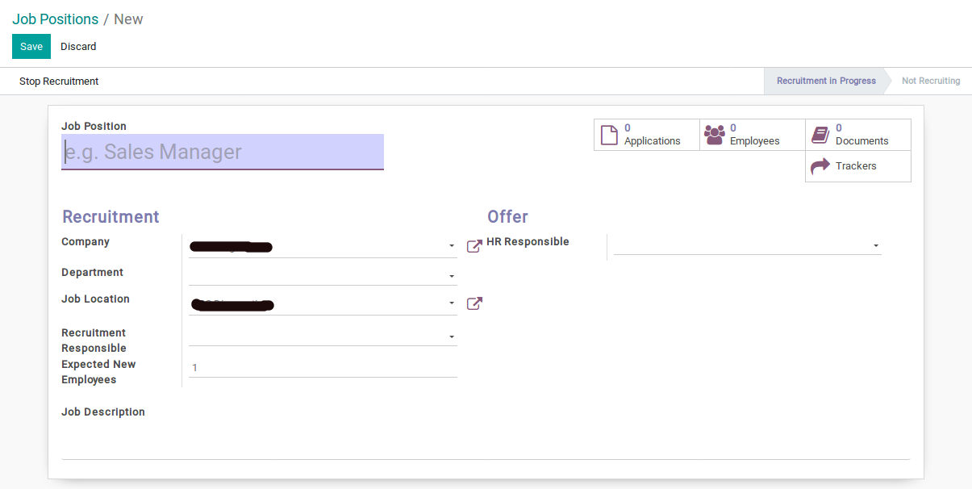
Task: Expand the Department dropdown
Action: point(451,277)
